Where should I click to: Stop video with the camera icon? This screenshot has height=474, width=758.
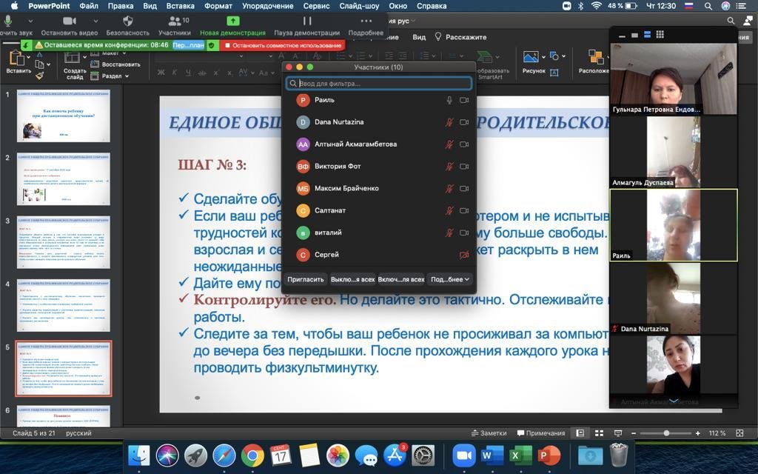pos(70,21)
